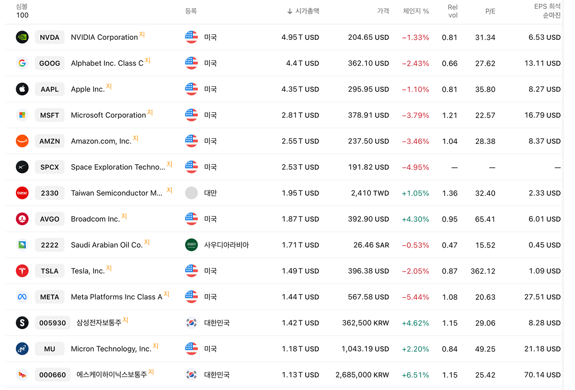Open the AVGO ticker symbol

point(50,219)
